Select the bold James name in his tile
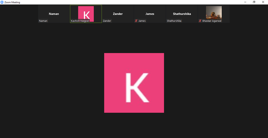268x138 pixels. 150,14
